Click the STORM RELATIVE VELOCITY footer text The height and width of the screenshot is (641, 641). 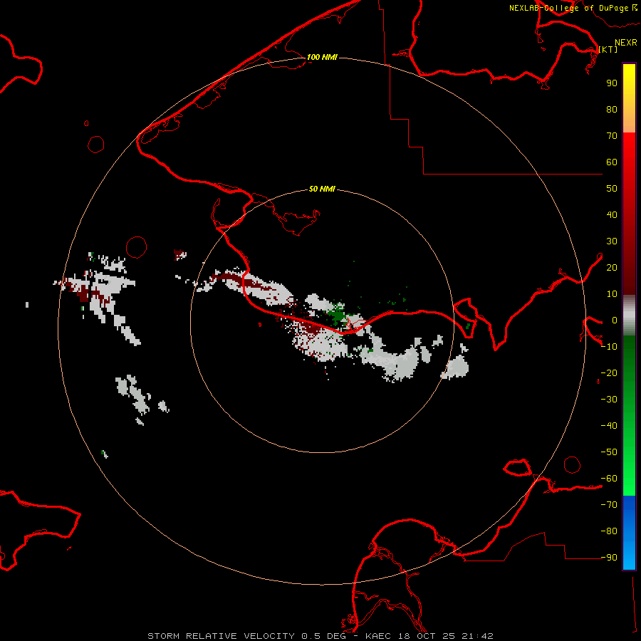point(221,636)
